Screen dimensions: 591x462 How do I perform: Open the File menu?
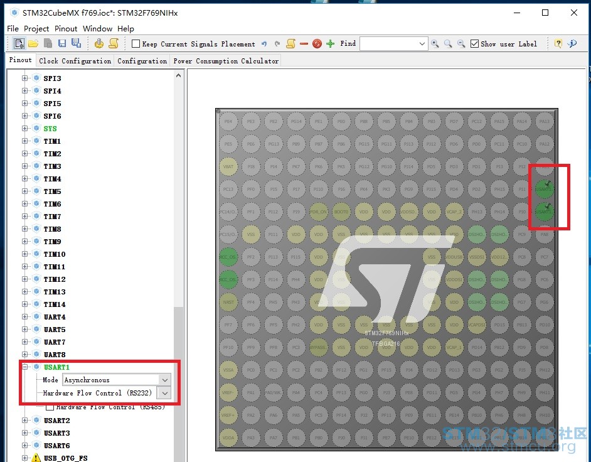13,29
